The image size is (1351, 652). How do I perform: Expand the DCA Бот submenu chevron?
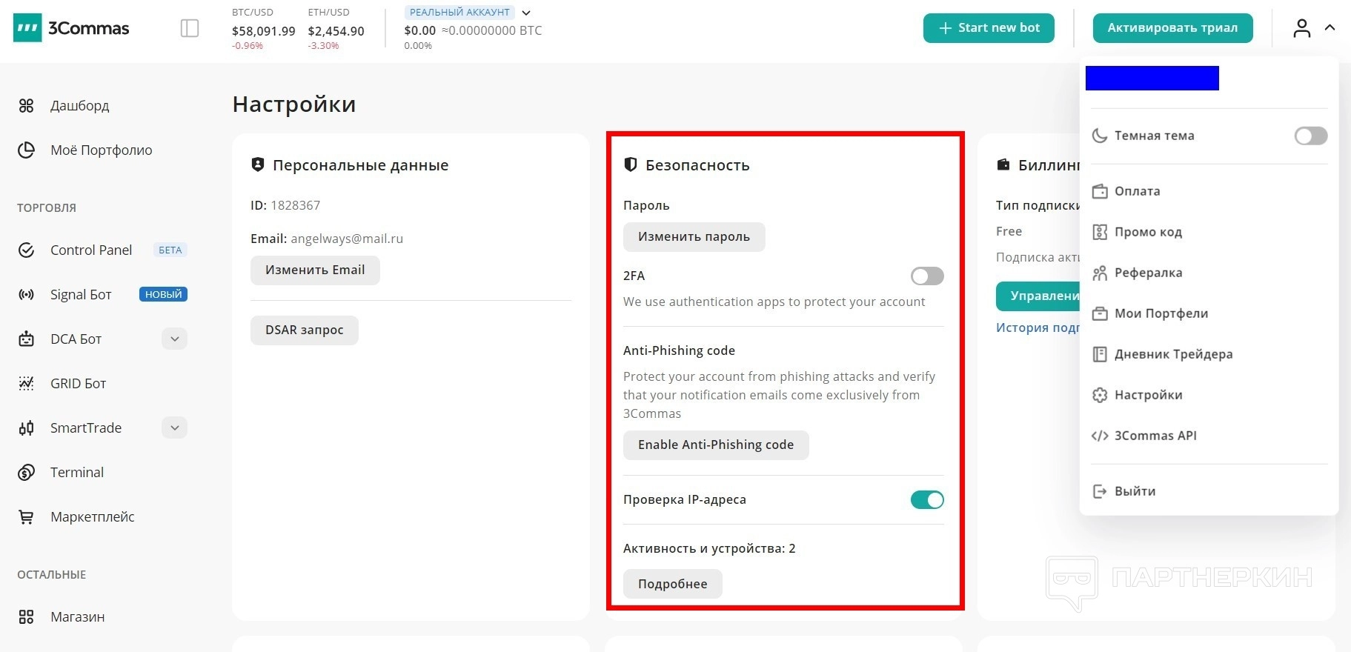click(x=174, y=339)
